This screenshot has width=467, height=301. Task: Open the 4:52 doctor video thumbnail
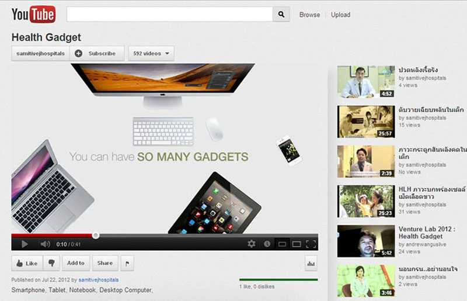366,82
